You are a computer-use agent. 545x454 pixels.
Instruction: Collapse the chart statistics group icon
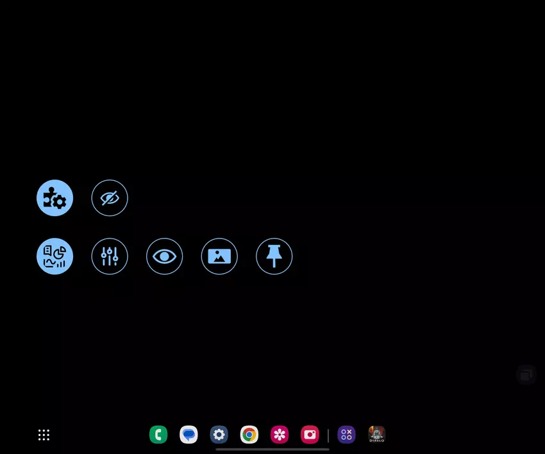point(55,256)
